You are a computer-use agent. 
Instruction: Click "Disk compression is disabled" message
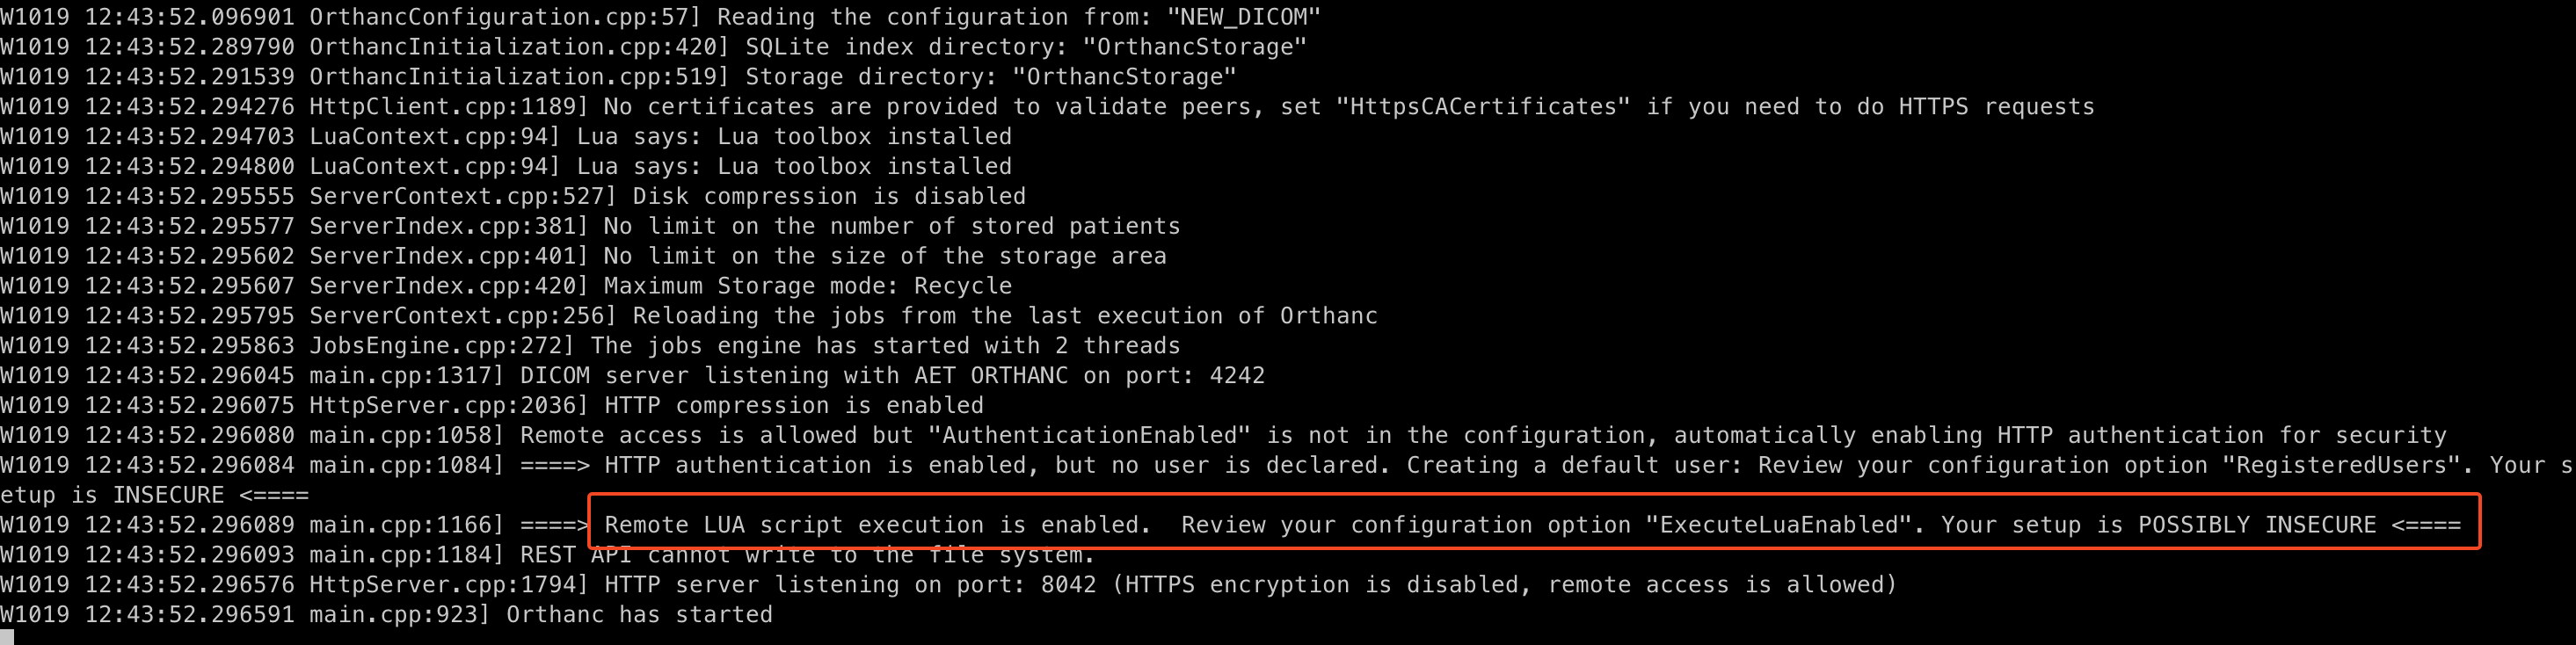tap(829, 196)
